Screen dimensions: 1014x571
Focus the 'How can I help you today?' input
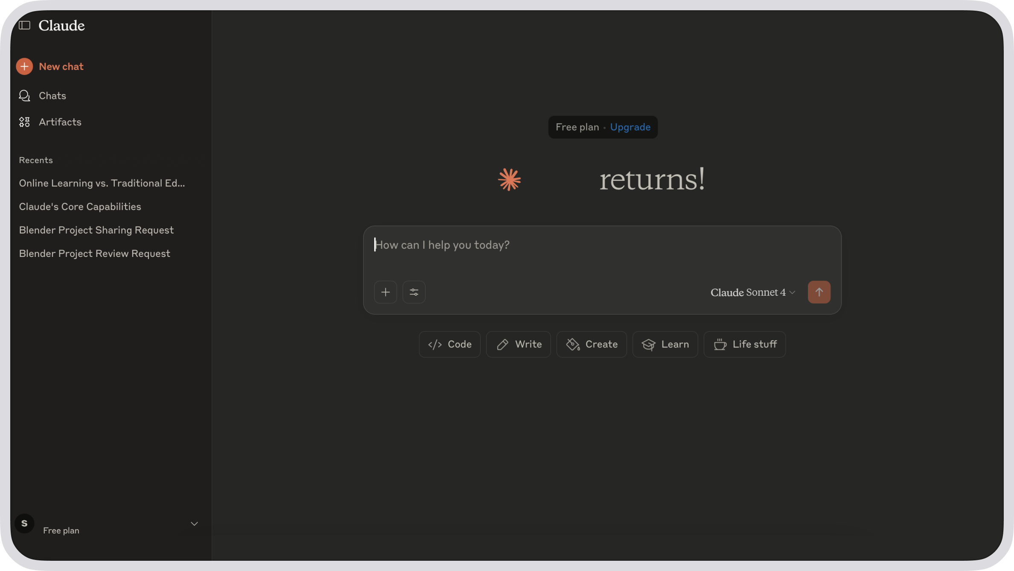602,245
